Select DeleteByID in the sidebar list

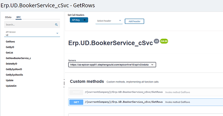11,64
